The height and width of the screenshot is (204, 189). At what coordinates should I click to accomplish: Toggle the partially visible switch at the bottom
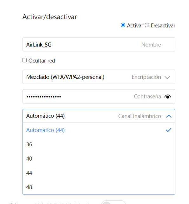tap(113, 202)
